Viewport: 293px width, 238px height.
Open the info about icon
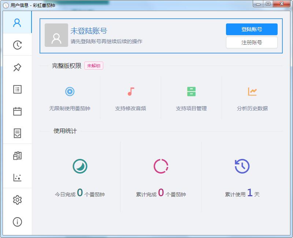(17, 222)
